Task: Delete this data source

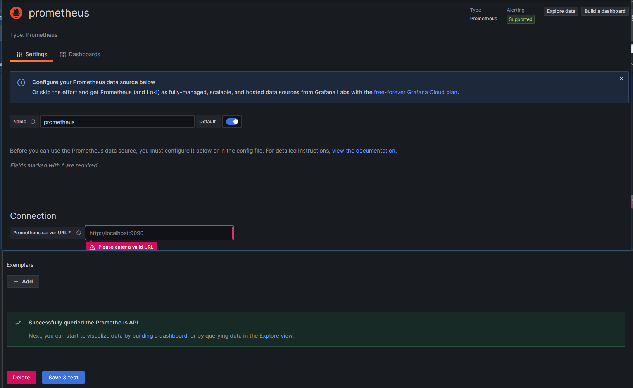Action: pos(21,378)
